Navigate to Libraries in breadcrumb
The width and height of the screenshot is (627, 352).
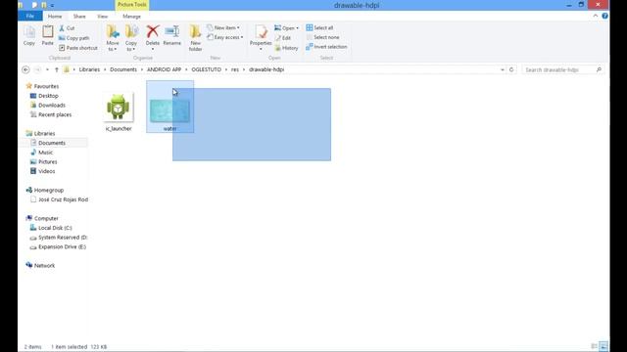click(x=89, y=69)
